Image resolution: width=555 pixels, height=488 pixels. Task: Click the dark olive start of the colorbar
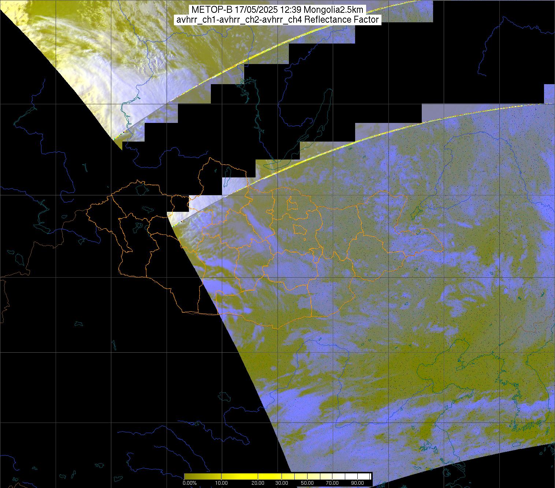(187, 476)
